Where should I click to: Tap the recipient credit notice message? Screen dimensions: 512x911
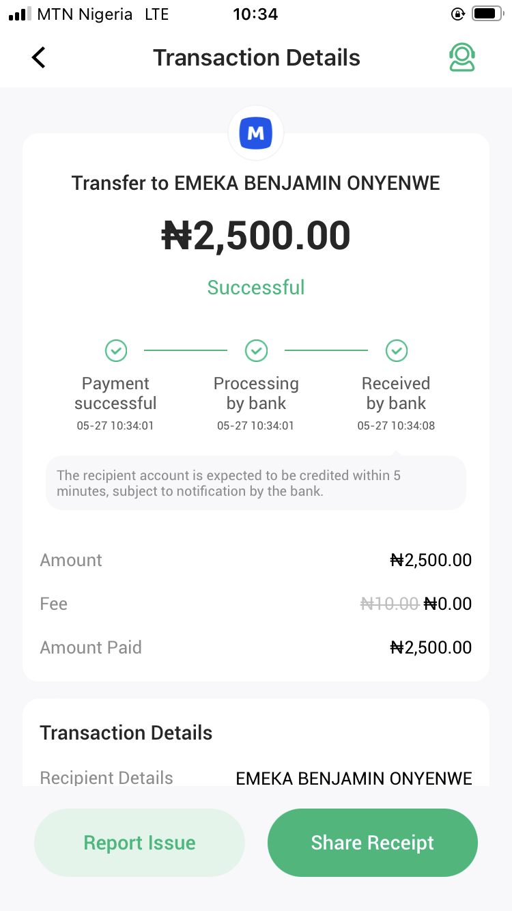[x=256, y=483]
